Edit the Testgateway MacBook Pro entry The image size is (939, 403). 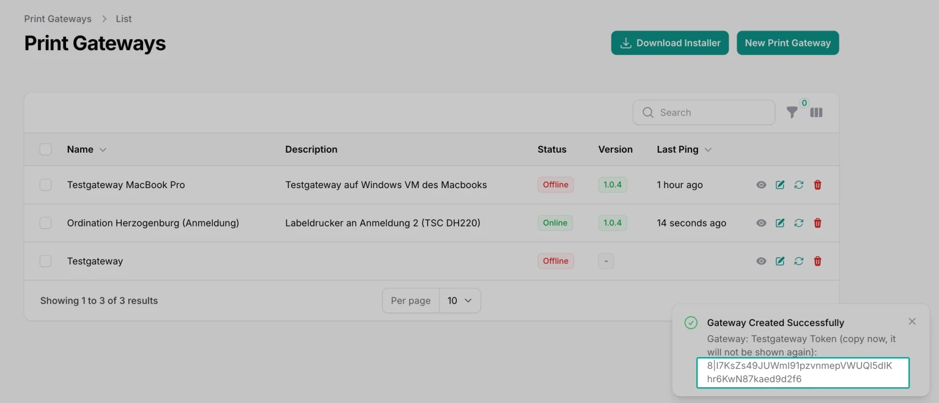tap(780, 185)
